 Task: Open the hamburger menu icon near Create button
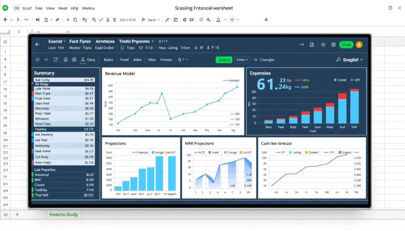[x=323, y=45]
